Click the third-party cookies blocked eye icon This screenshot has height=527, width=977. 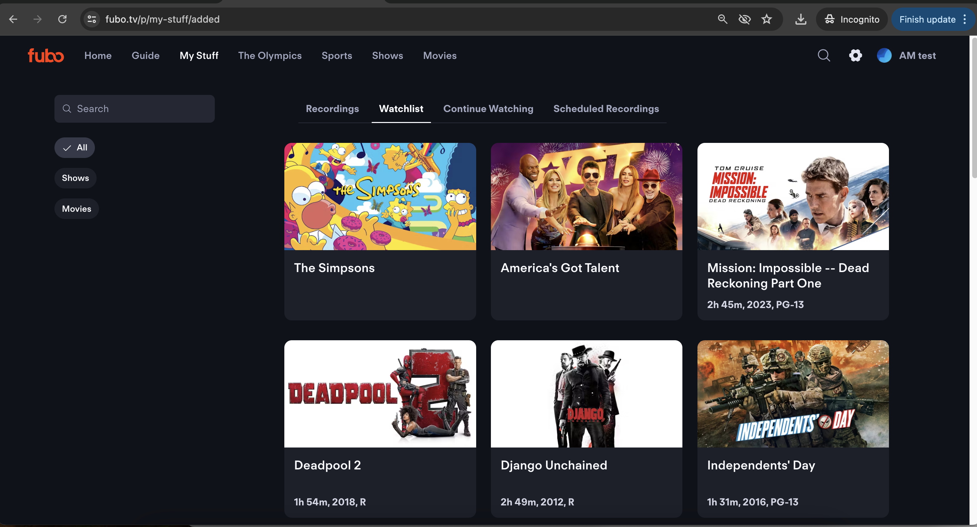tap(744, 19)
